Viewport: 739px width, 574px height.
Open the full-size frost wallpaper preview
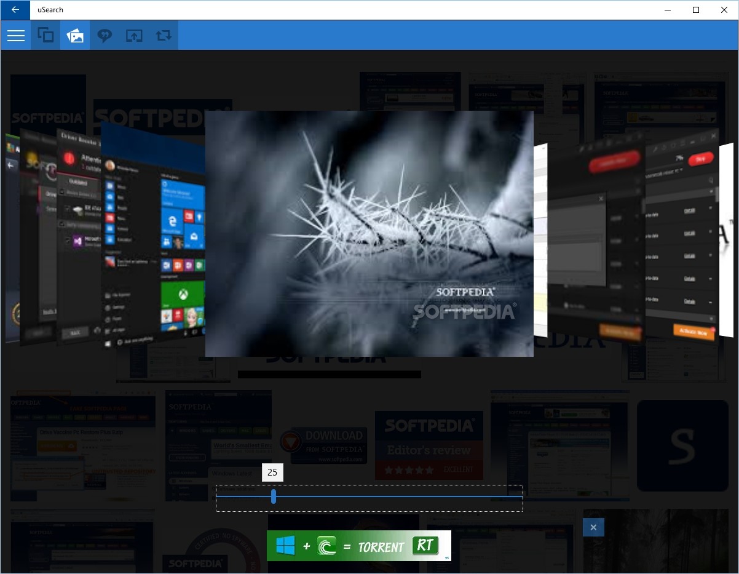pos(369,233)
